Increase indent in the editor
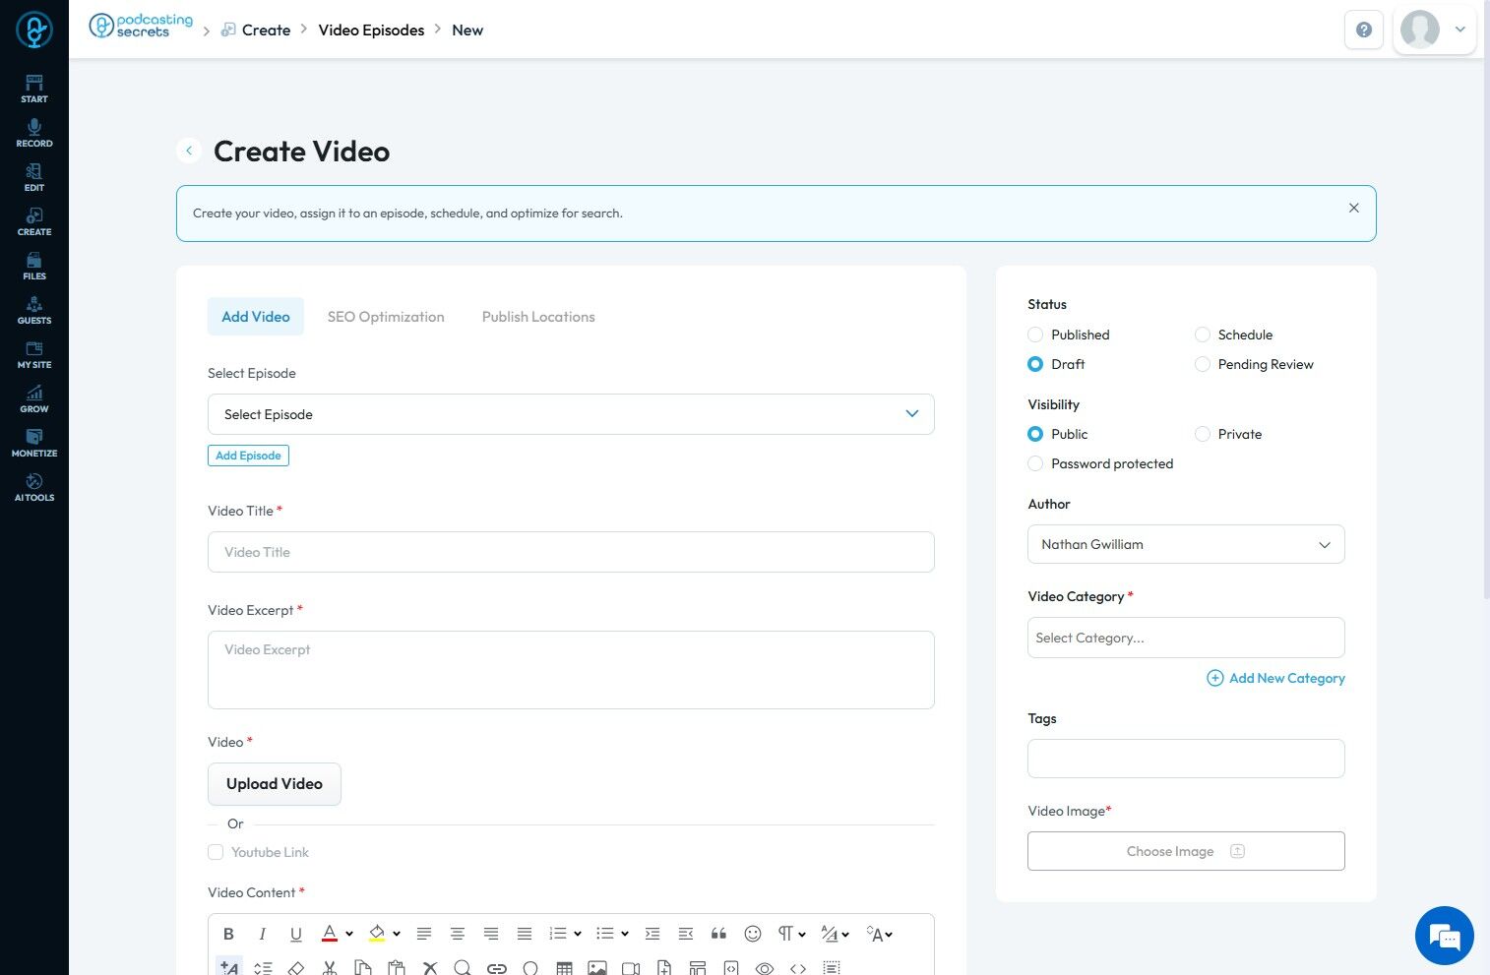The width and height of the screenshot is (1490, 975). [652, 934]
